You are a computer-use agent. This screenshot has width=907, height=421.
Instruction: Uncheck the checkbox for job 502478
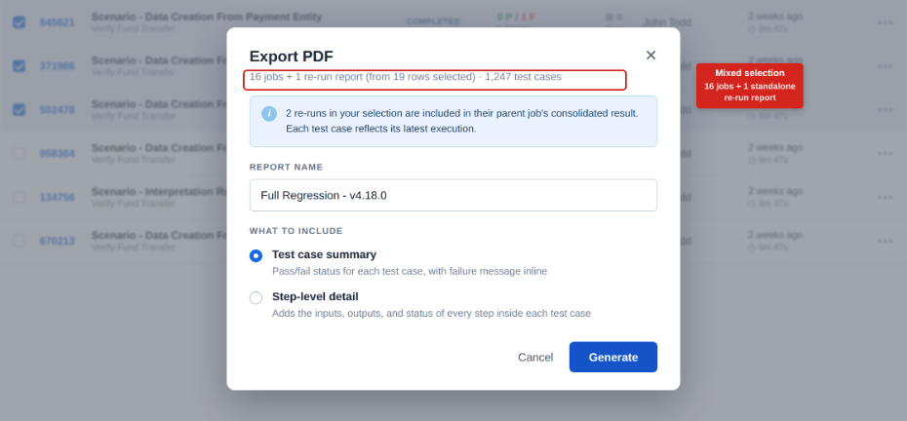pos(20,109)
